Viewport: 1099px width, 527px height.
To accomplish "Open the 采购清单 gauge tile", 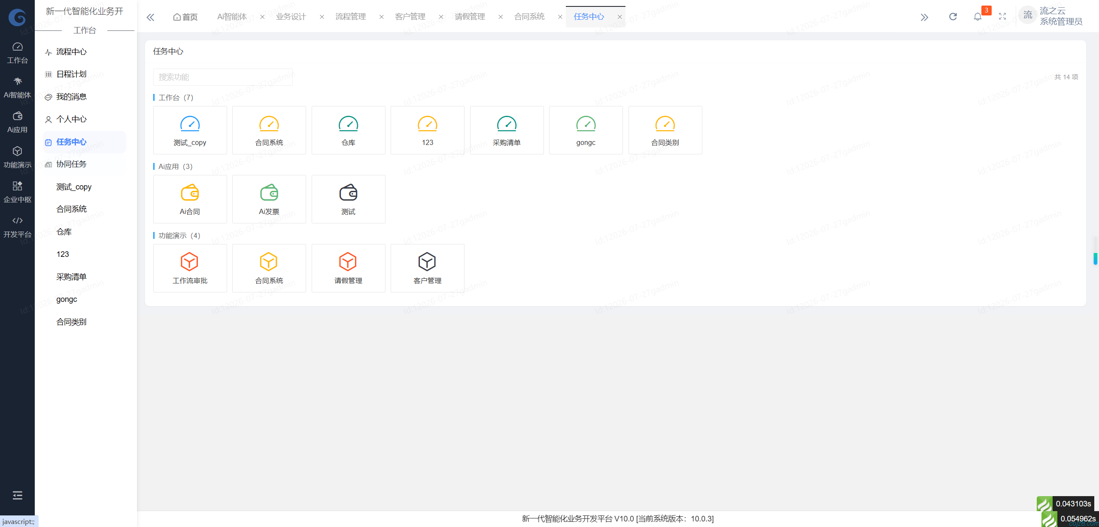I will pos(507,130).
